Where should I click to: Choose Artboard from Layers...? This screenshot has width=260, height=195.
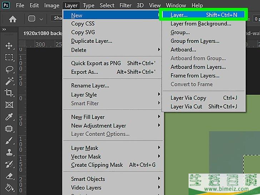(x=204, y=67)
